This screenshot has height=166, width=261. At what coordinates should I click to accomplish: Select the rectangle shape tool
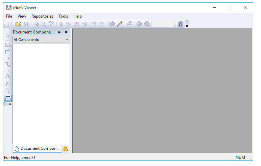(8, 52)
